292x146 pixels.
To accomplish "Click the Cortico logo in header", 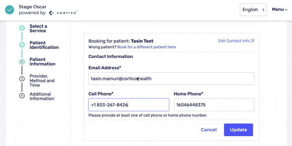I will [63, 13].
